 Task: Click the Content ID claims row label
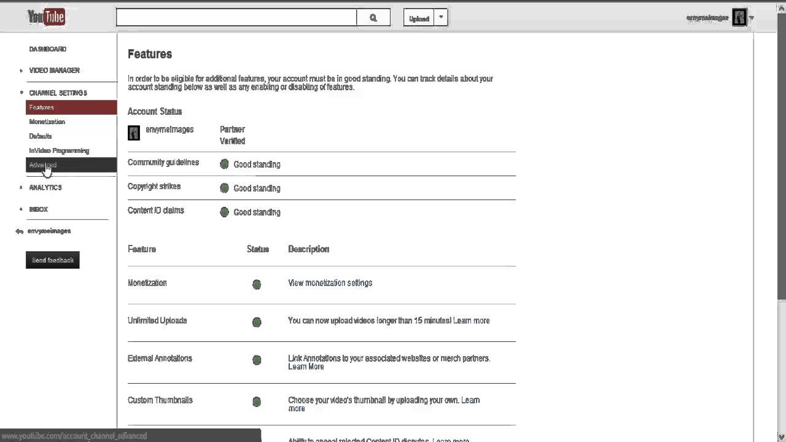coord(156,210)
